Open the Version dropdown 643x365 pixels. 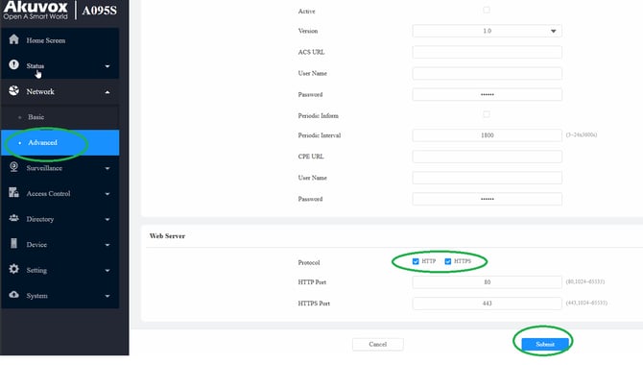tap(488, 31)
